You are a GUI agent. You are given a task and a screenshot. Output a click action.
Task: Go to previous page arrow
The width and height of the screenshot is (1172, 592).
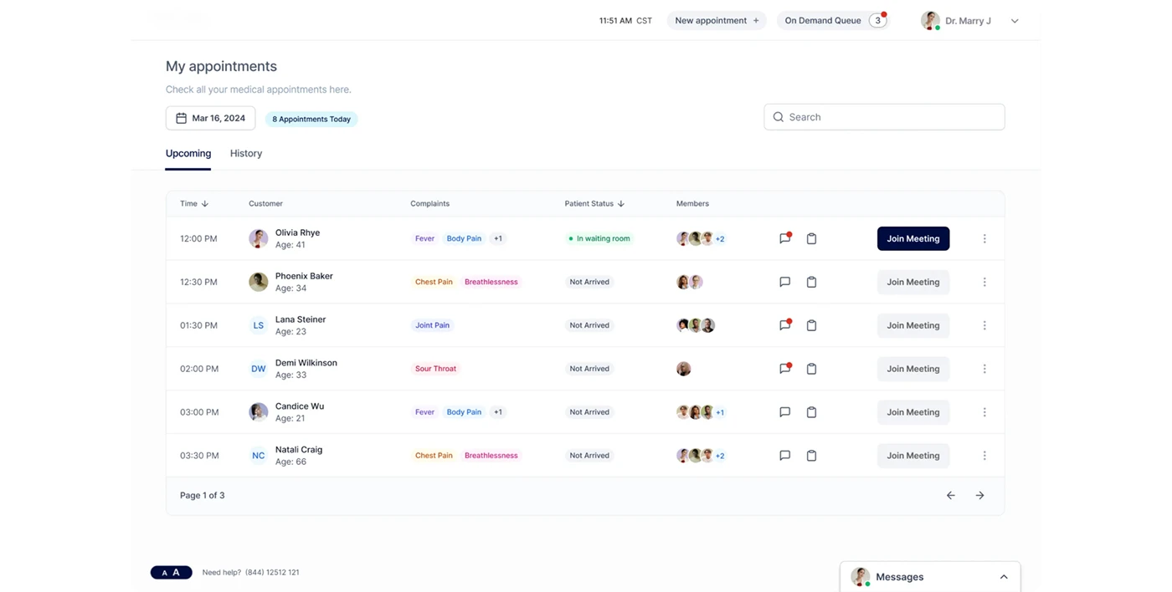tap(950, 496)
